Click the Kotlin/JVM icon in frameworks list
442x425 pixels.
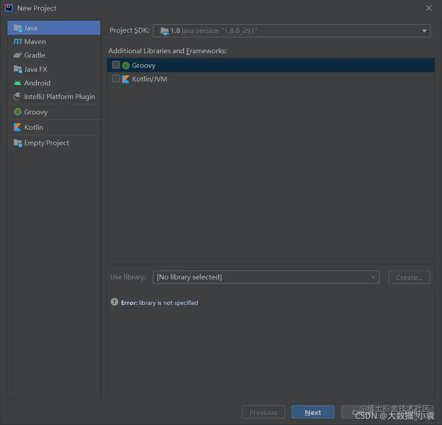[x=126, y=79]
